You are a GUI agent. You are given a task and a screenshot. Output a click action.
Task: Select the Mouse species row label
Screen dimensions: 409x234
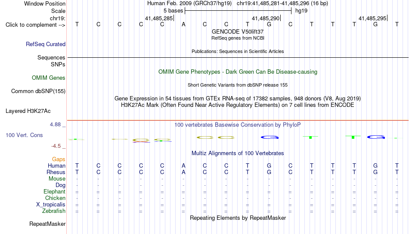coord(57,179)
